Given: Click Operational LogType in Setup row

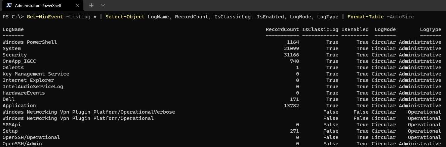Looking at the screenshot, I should (x=424, y=131).
